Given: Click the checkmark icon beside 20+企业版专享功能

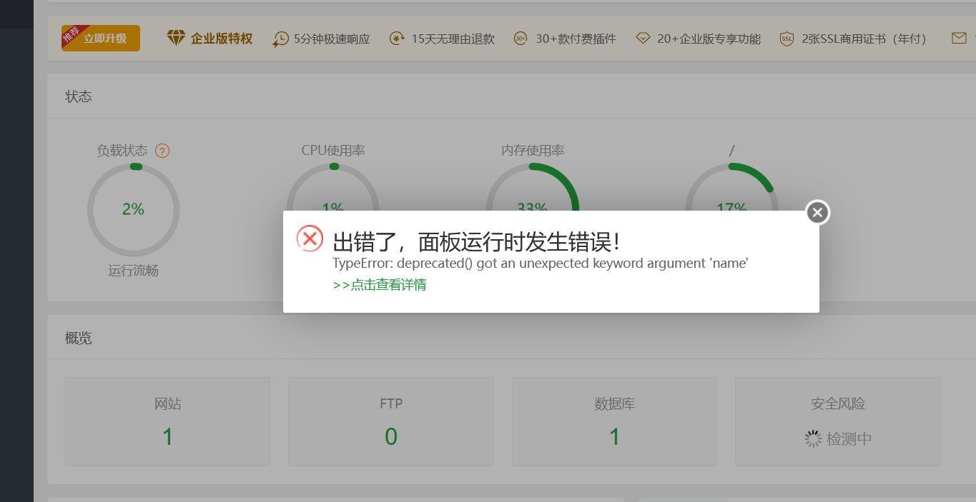Looking at the screenshot, I should click(x=642, y=39).
